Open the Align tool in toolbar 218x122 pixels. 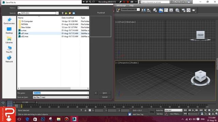point(149,10)
